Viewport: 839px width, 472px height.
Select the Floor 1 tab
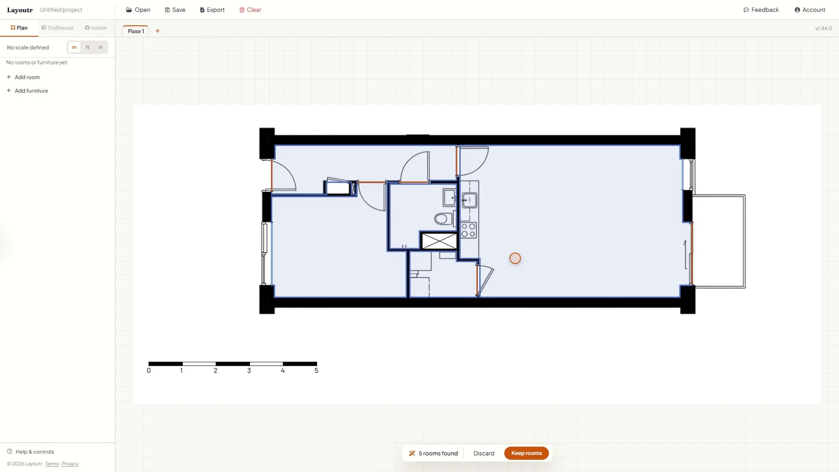135,31
